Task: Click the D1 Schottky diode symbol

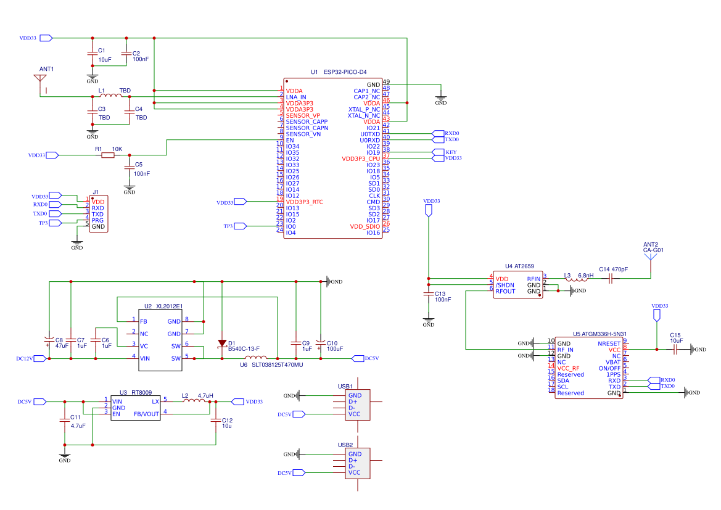Action: point(222,343)
